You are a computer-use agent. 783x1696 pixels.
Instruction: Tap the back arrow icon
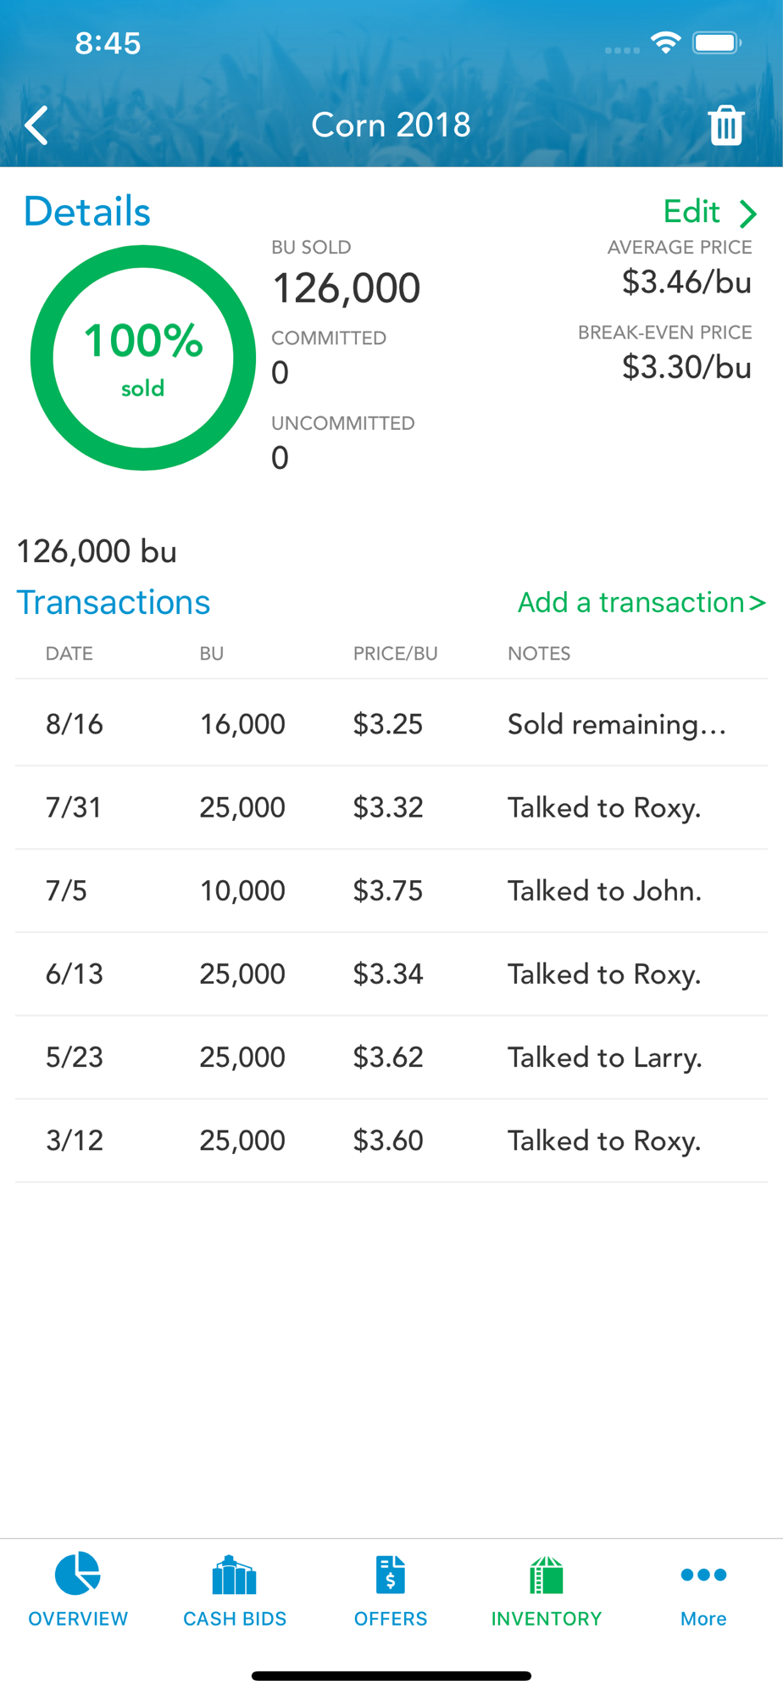tap(36, 126)
